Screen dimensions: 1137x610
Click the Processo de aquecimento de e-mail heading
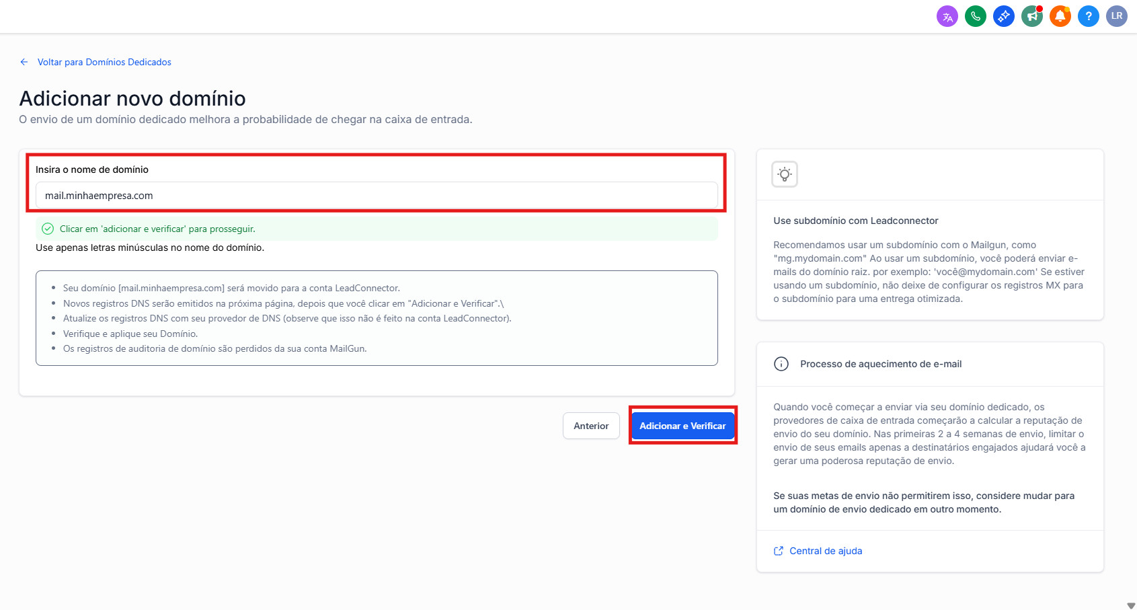point(881,364)
